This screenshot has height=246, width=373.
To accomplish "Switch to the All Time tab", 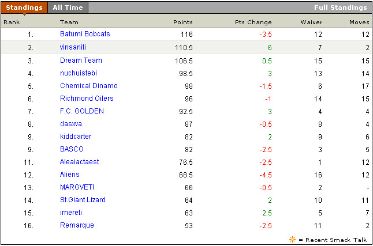I will 68,7.
